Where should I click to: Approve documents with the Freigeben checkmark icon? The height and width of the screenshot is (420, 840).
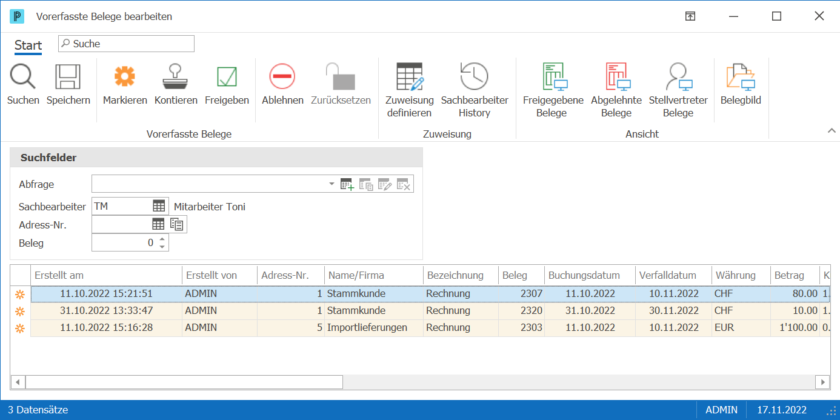point(227,77)
